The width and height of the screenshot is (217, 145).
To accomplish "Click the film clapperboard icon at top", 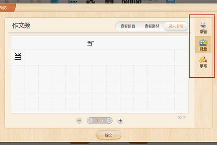I will 72,2.
